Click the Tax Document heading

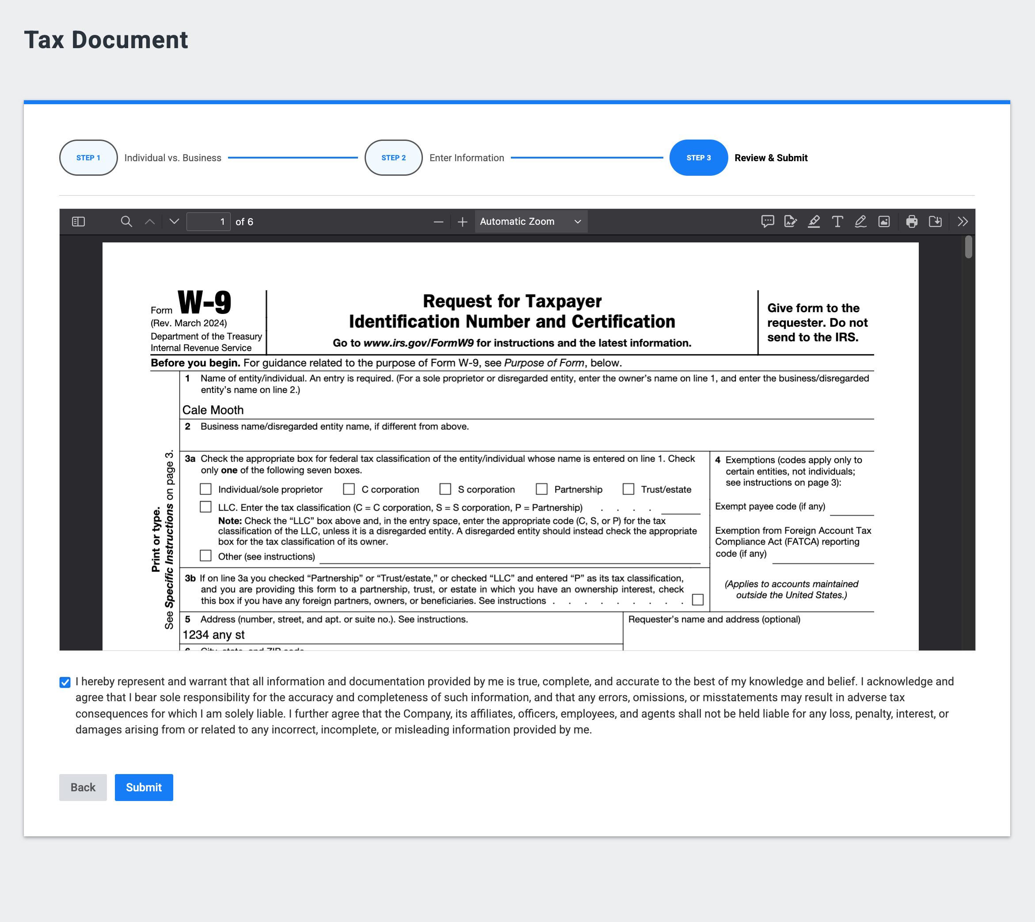coord(106,40)
